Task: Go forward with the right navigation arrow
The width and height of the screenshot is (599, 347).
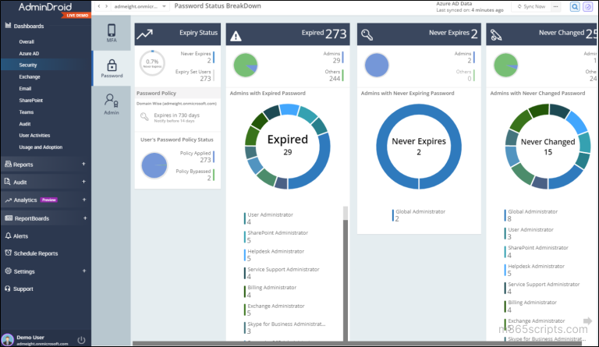Action: [107, 6]
